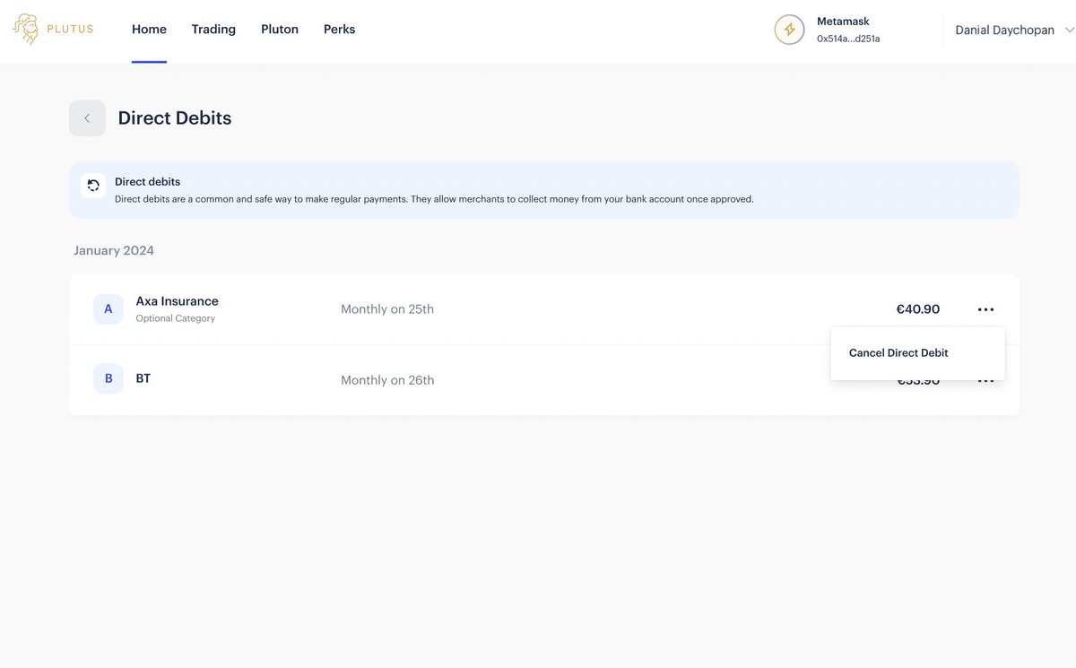Click the BT 'B' avatar
This screenshot has width=1076, height=668.
click(x=108, y=378)
